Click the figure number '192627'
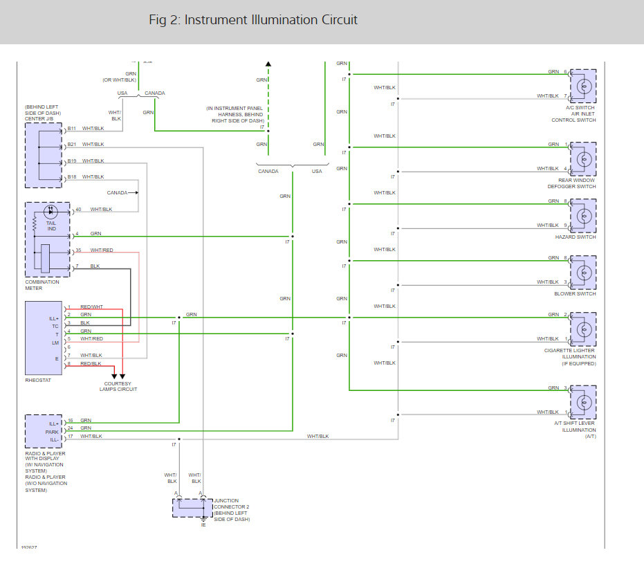644x566 pixels. 29,547
